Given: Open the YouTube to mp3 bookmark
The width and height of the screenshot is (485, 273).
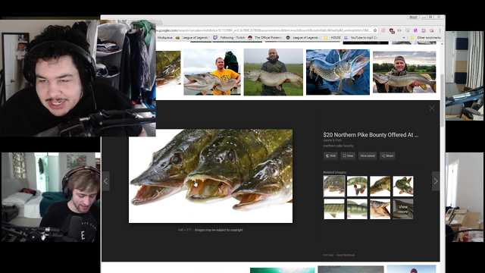Looking at the screenshot, I should click(x=361, y=37).
